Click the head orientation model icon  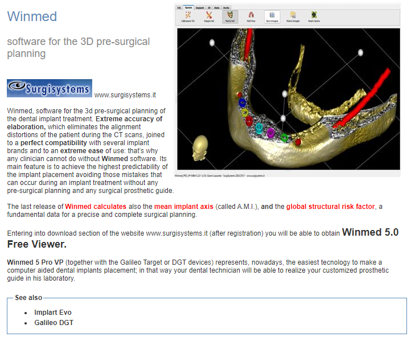pyautogui.click(x=200, y=148)
